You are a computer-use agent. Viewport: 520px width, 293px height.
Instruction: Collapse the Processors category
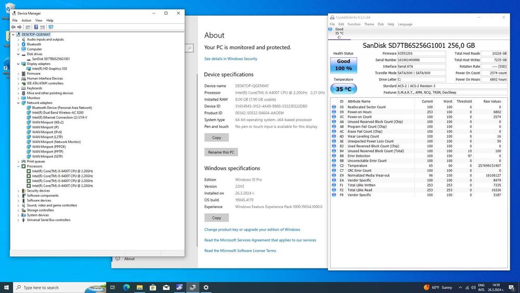tap(18, 166)
